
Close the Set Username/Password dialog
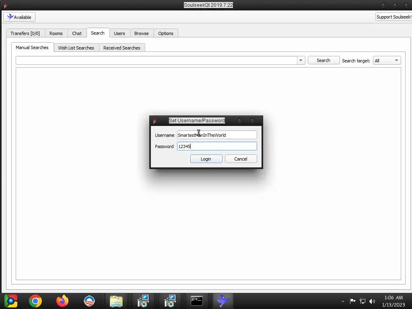click(253, 121)
